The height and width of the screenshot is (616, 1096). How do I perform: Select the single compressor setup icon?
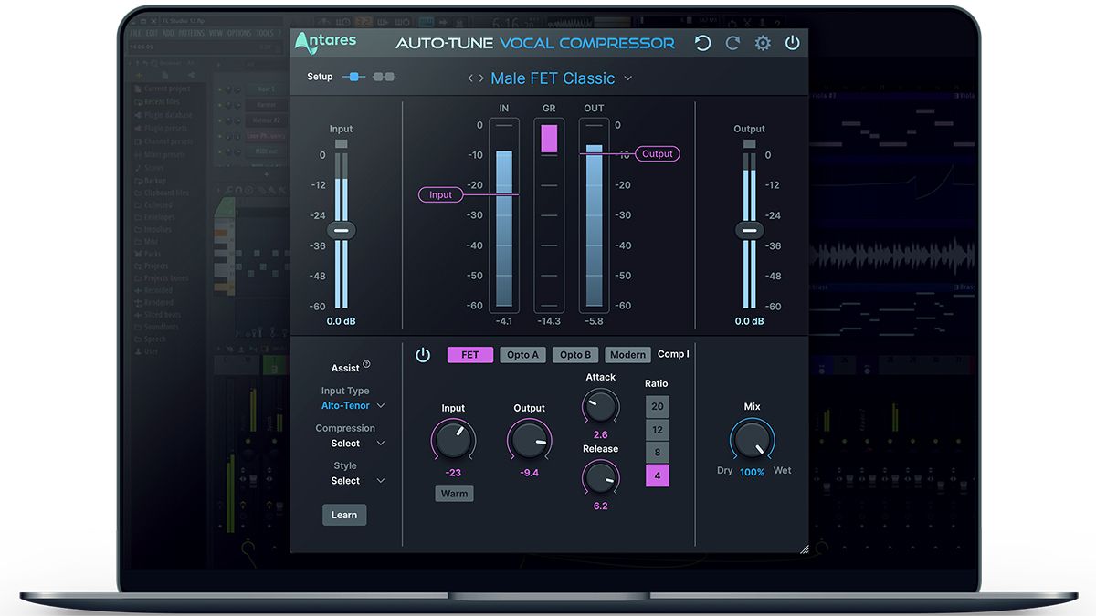[354, 77]
